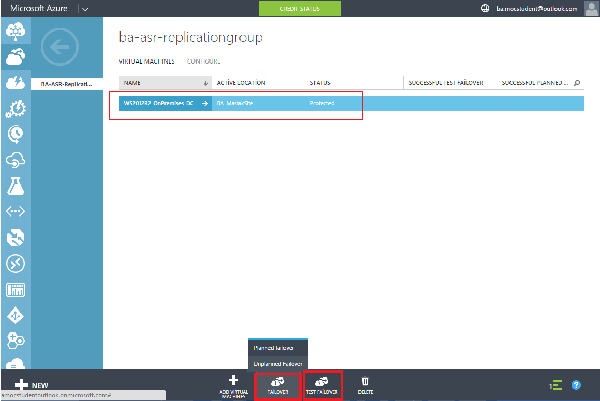
Task: Click the search magnifier in table header
Action: tap(577, 83)
